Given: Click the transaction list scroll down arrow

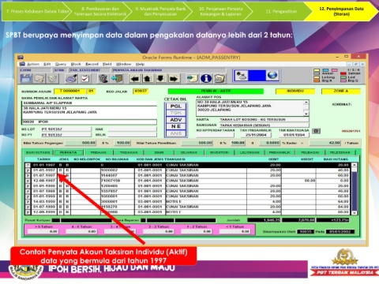Looking at the screenshot, I should pos(355,212).
